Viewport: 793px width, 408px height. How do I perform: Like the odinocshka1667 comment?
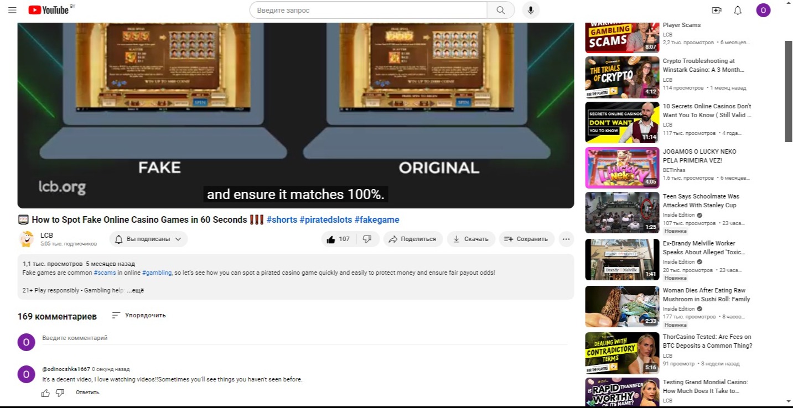pyautogui.click(x=45, y=393)
